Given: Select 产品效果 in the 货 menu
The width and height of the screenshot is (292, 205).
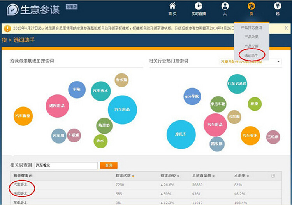Looking at the screenshot, I should click(x=251, y=37).
